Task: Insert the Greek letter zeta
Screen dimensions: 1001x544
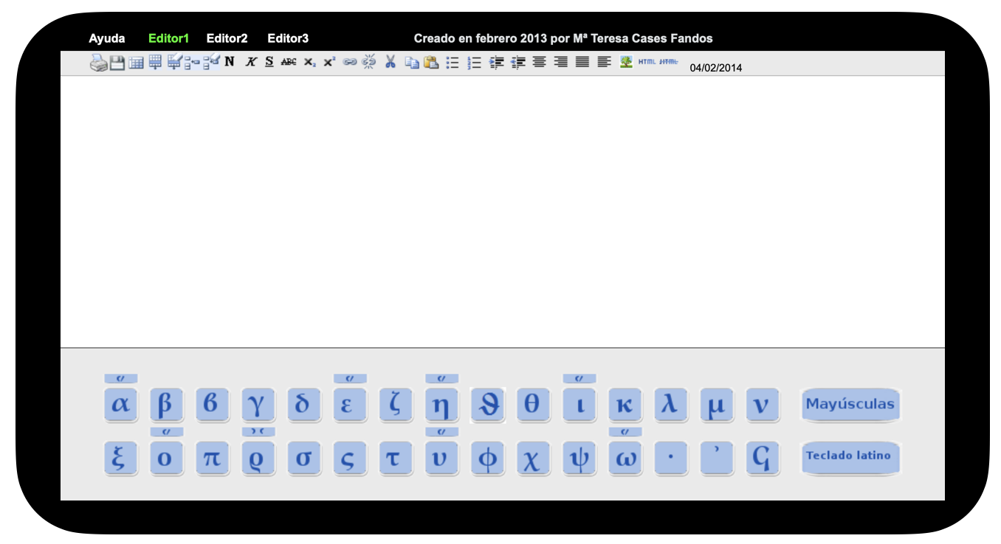Action: coord(395,405)
